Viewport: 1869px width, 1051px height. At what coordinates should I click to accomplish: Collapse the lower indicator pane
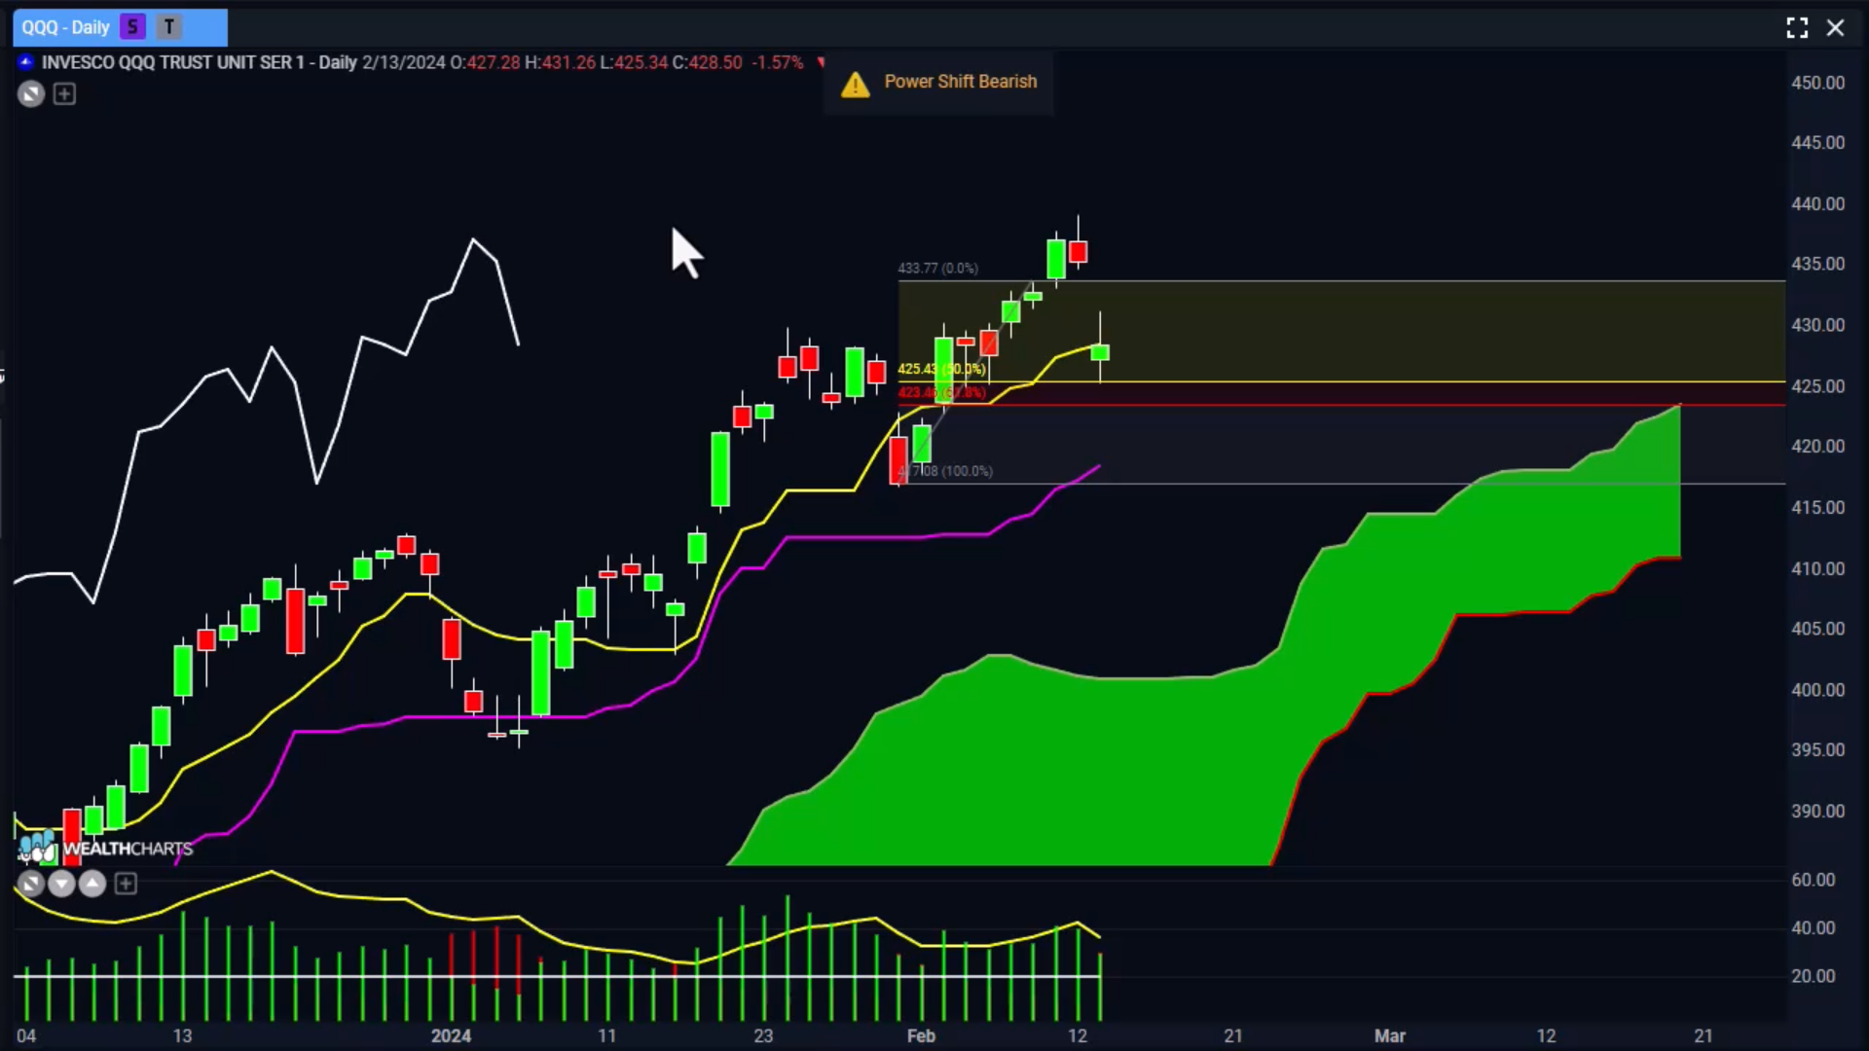pos(30,884)
